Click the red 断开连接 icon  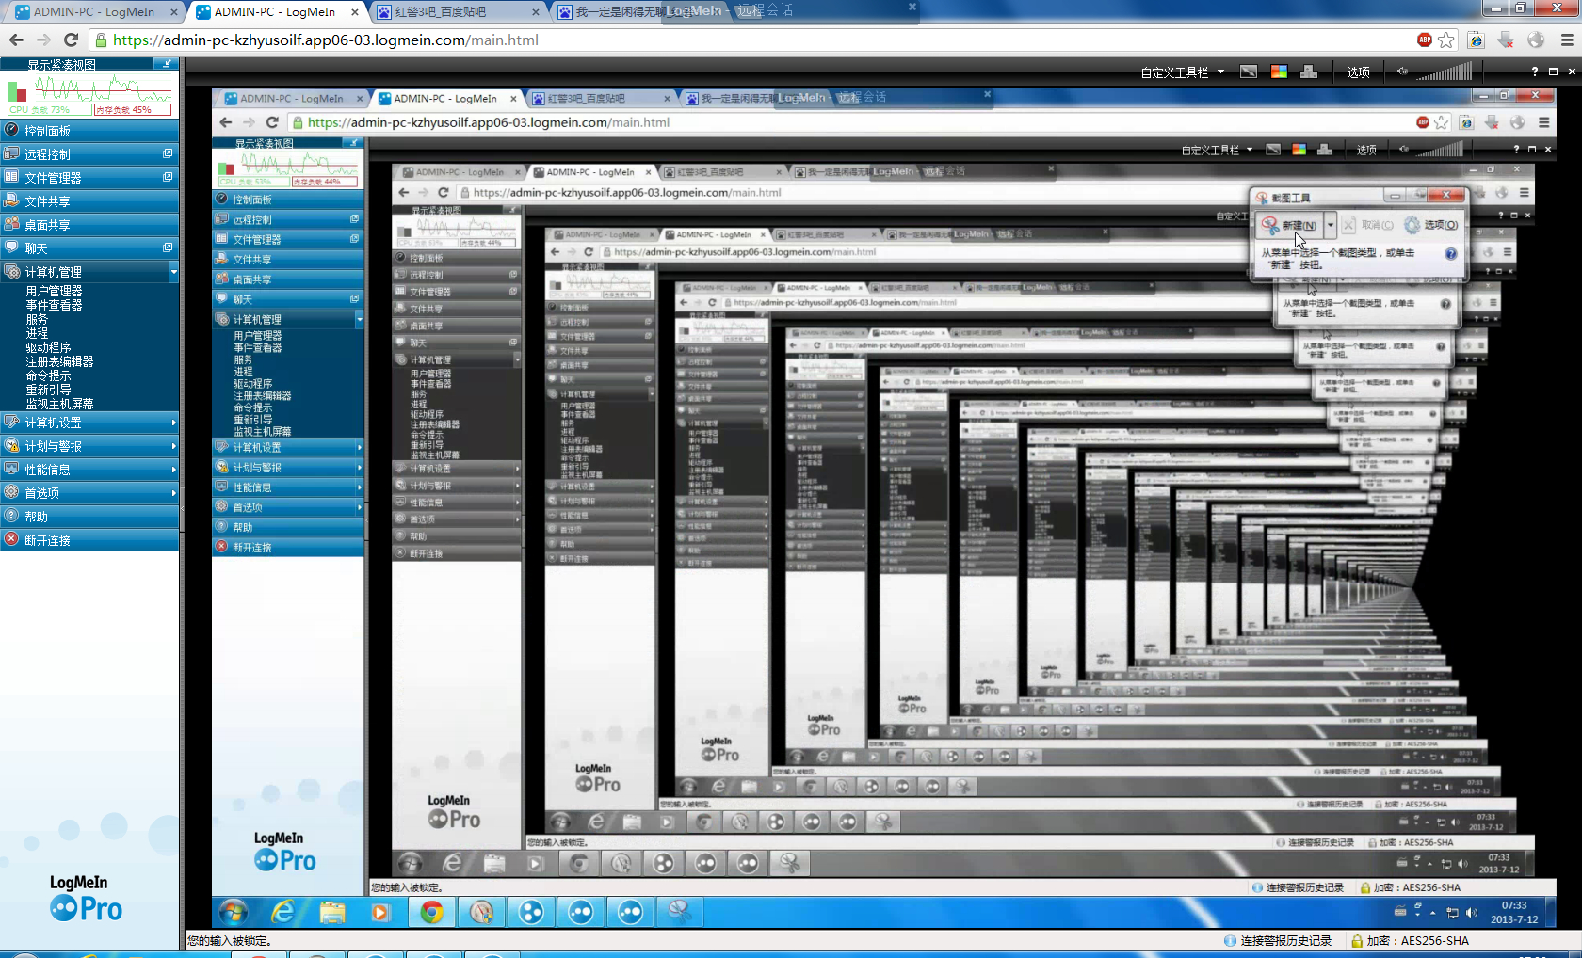click(x=11, y=539)
